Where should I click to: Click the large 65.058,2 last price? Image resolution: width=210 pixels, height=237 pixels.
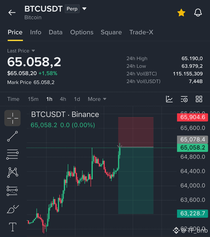pos(34,62)
